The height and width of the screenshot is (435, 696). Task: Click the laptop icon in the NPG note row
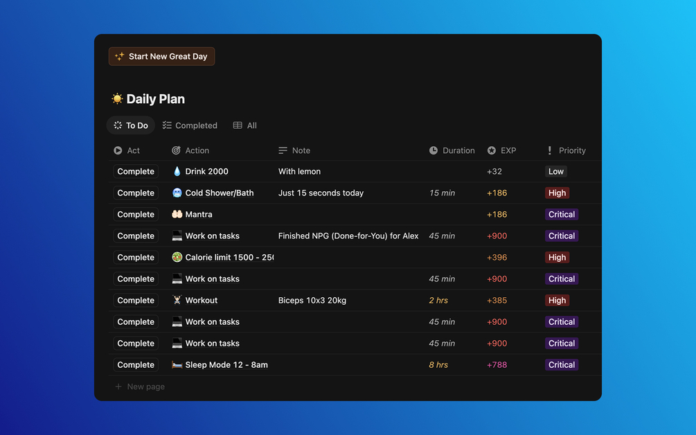[177, 236]
